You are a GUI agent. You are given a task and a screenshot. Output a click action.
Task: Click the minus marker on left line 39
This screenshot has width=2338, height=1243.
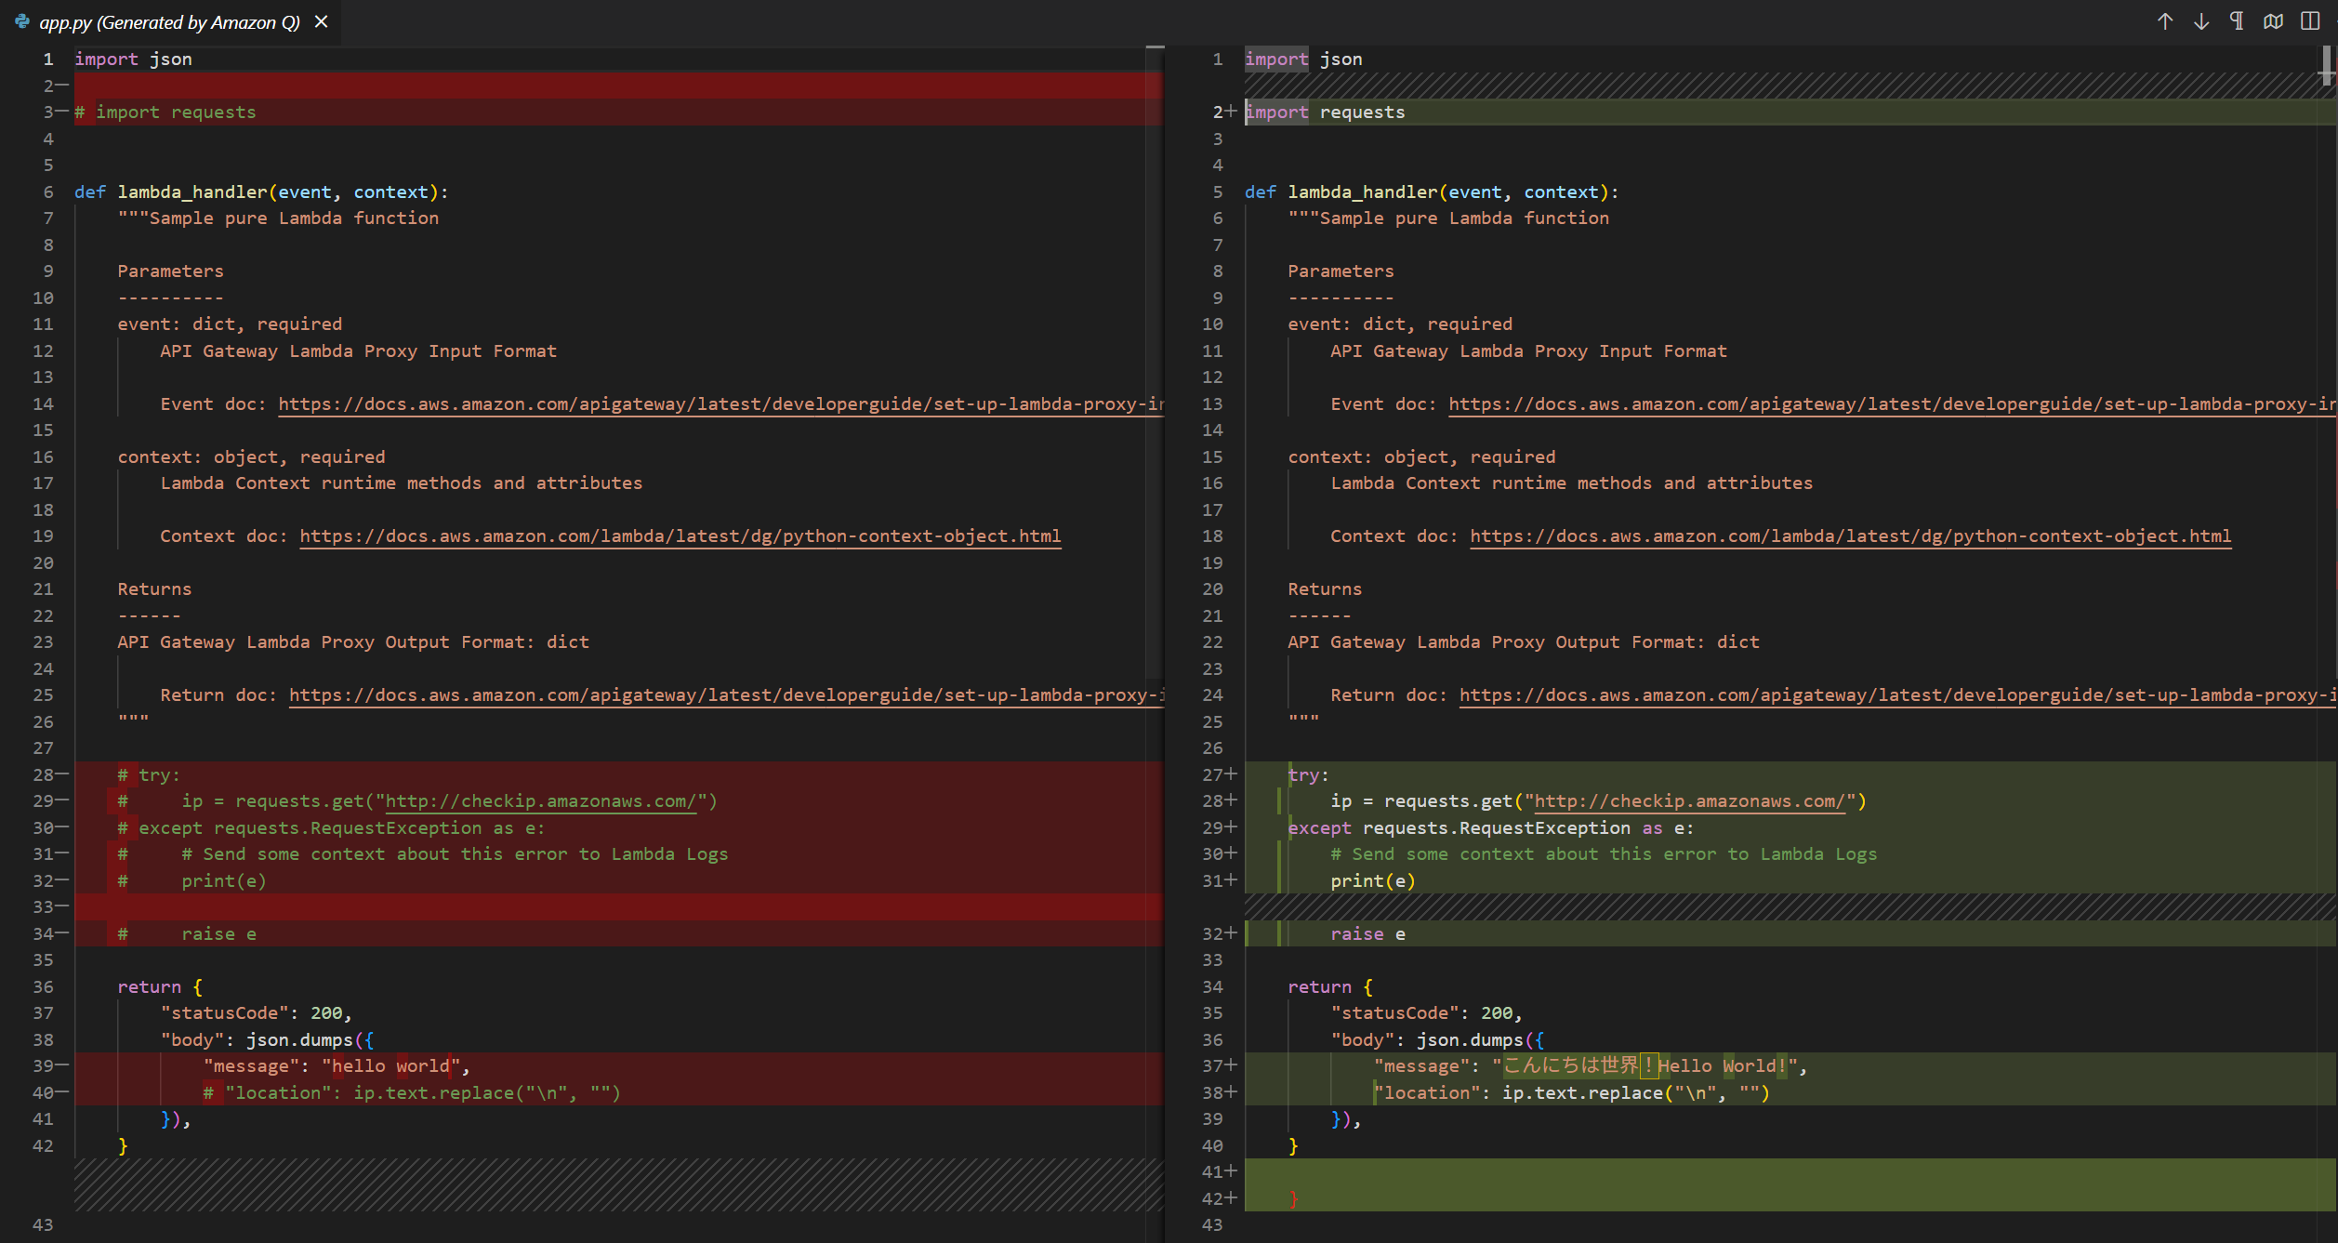pos(62,1065)
